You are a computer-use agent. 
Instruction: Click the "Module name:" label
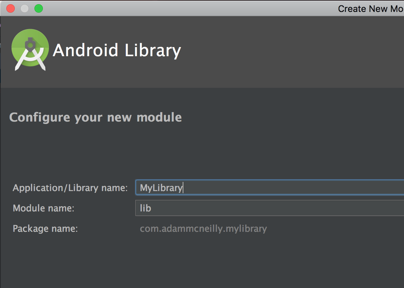(44, 208)
